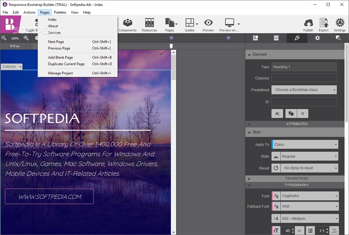This screenshot has width=349, height=235.
Task: Open the Predefined Bootstrap class dropdown
Action: coord(304,90)
